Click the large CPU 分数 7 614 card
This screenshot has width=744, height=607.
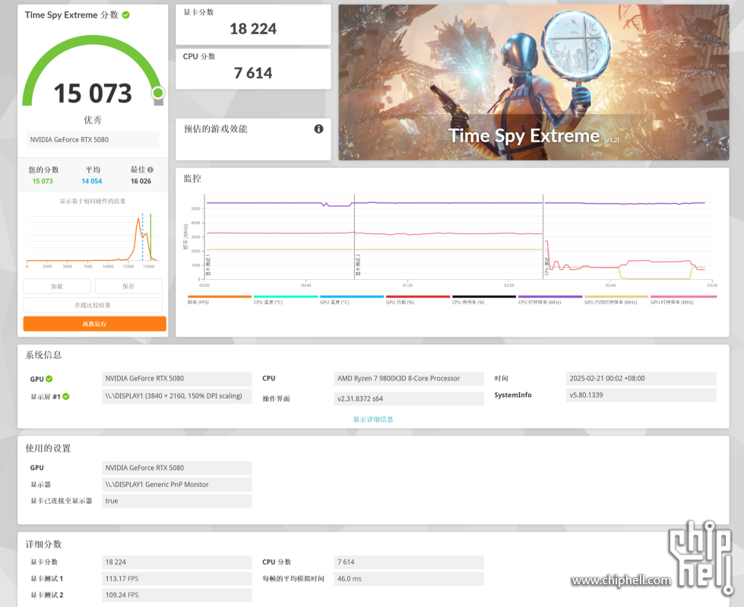(253, 69)
